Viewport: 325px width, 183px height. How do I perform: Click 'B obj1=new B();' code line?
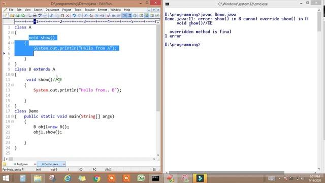pyautogui.click(x=51, y=127)
